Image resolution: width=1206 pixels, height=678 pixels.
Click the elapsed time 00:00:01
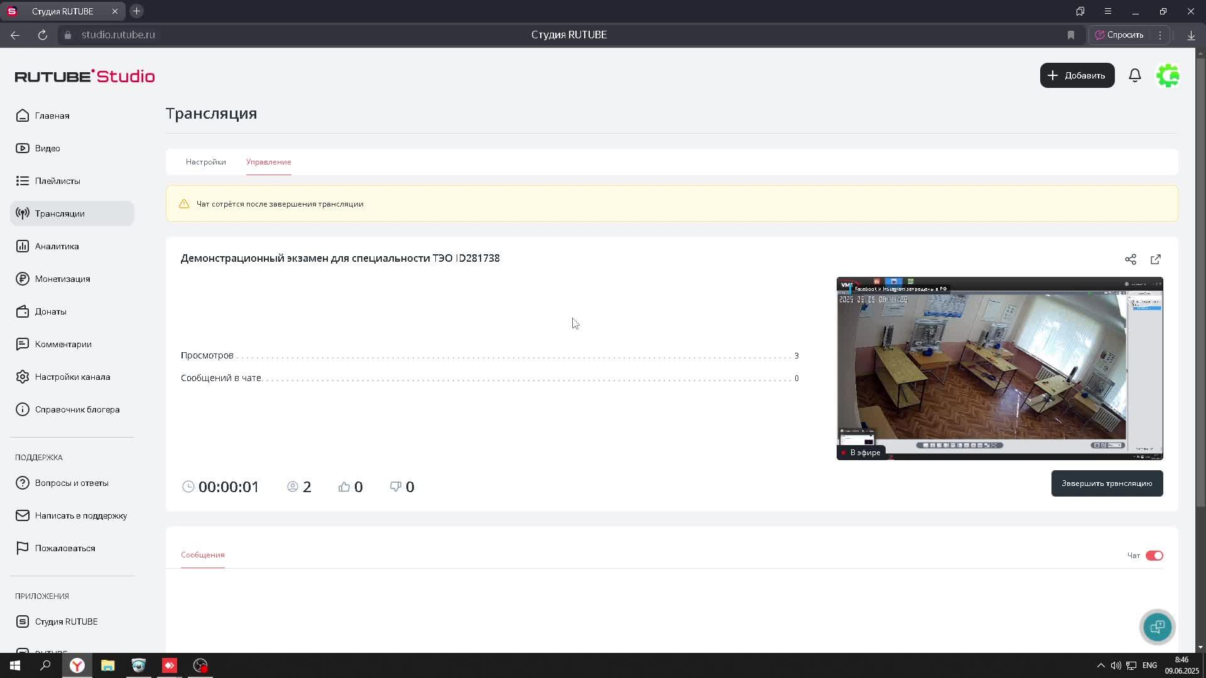[x=229, y=487]
